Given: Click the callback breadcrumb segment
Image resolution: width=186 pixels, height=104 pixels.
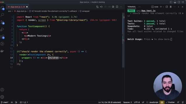Looking at the screenshot, I should coord(53,11).
